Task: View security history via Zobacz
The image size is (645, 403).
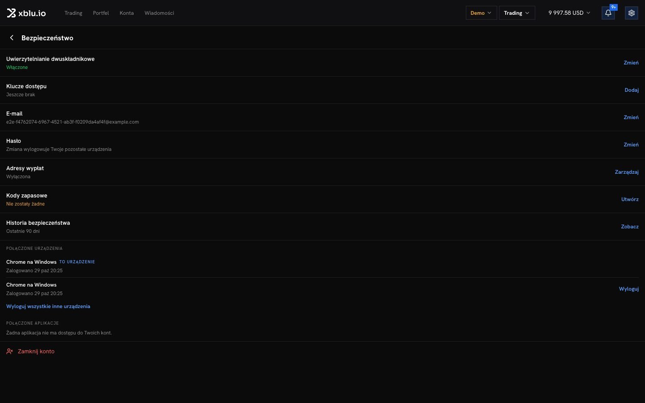Action: pos(630,227)
